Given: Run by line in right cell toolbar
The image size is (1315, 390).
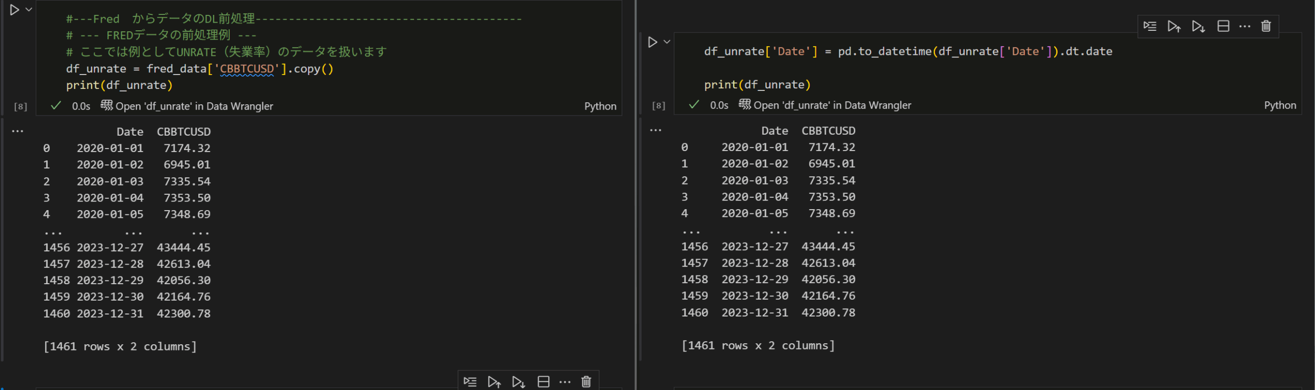Looking at the screenshot, I should (1150, 26).
